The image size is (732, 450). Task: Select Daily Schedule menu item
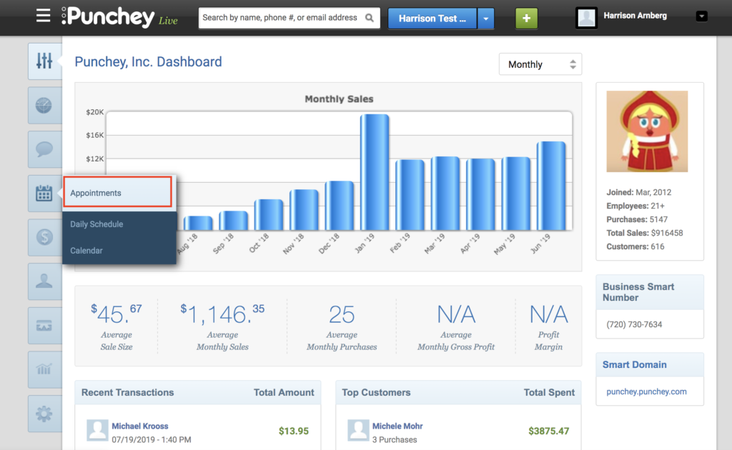(119, 224)
